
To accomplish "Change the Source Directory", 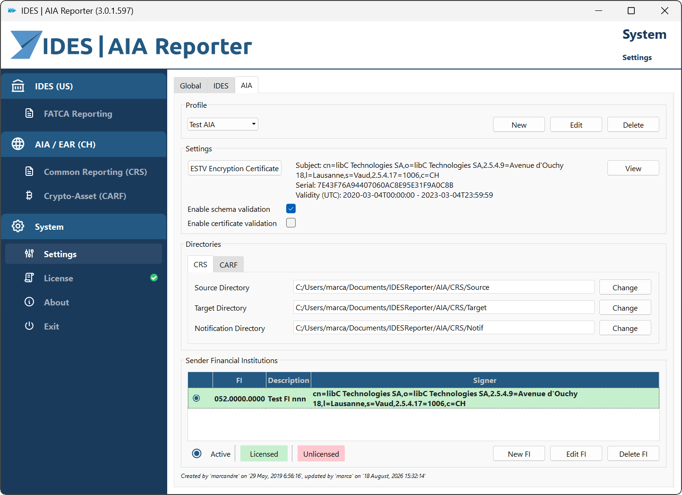I will click(625, 287).
